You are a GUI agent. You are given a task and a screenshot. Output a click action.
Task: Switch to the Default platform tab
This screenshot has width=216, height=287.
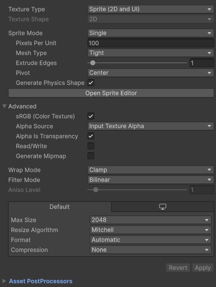click(x=60, y=207)
